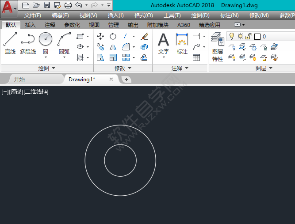Image resolution: width=295 pixels, height=224 pixels.
Task: Toggle layer freeze sun icon
Action: pos(240,36)
